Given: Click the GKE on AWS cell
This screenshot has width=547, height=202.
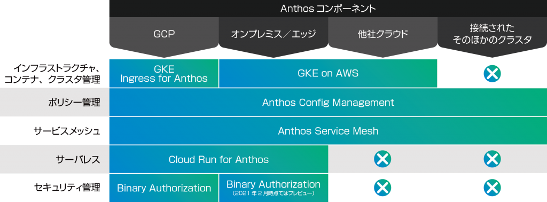Looking at the screenshot, I should click(328, 74).
